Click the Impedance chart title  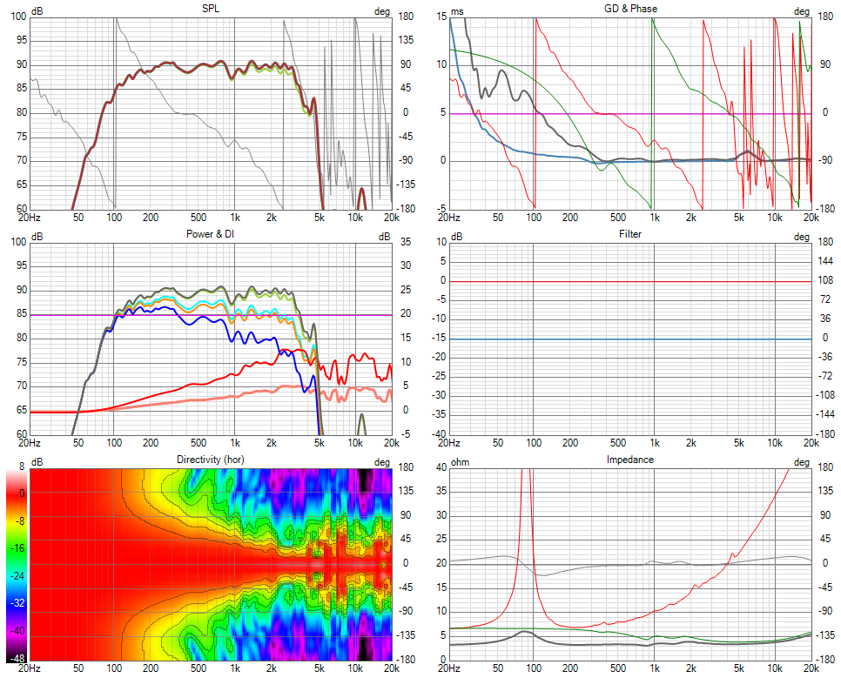pyautogui.click(x=630, y=460)
